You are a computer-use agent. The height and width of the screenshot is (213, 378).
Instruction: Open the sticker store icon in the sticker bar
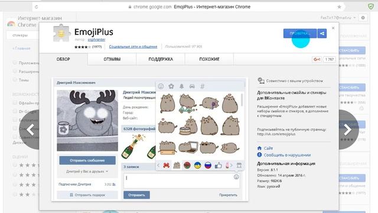pyautogui.click(x=239, y=166)
